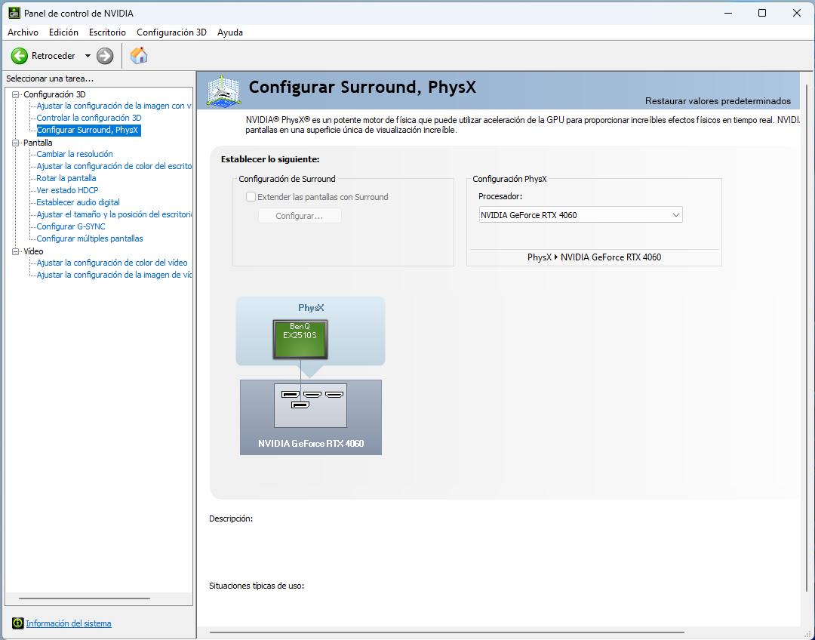Screen dimensions: 815x640
Task: Open Configurar múltiples pantallas
Action: click(x=89, y=238)
